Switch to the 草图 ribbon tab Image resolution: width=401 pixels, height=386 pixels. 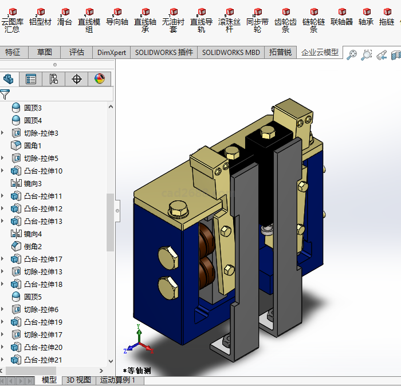[45, 52]
